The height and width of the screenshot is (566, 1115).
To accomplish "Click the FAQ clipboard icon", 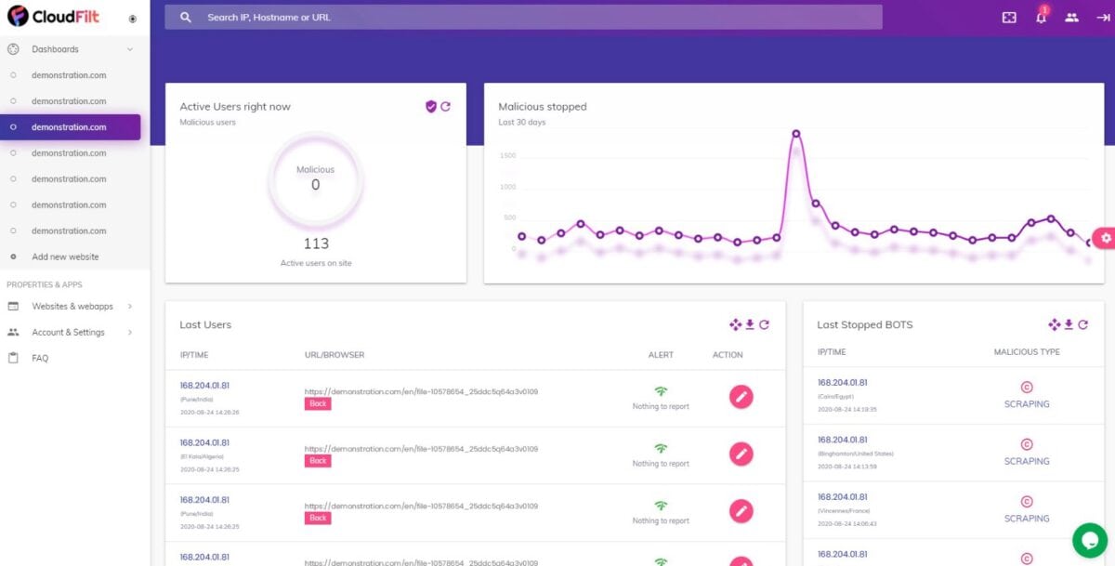I will tap(13, 358).
